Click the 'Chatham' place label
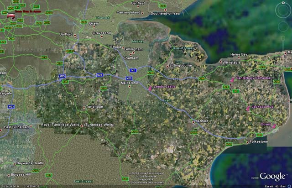This screenshot has width=292, height=188. click(131, 58)
